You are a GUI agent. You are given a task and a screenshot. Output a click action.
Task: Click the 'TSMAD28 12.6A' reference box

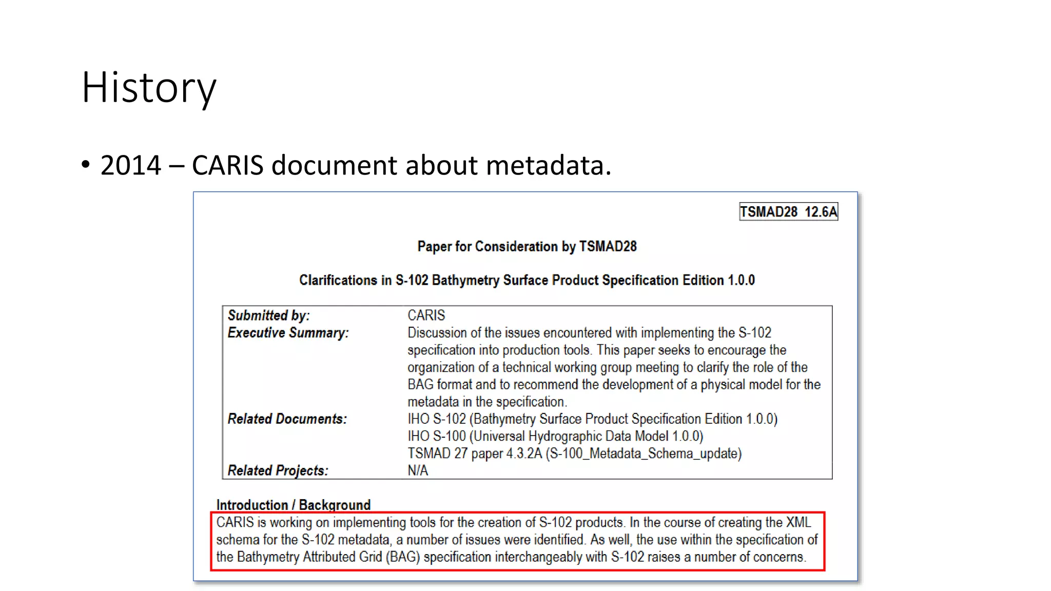click(x=788, y=211)
